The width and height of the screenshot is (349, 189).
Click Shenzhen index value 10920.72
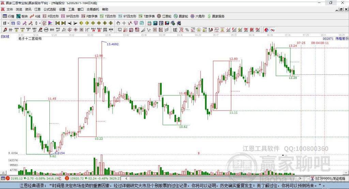pyautogui.click(x=77, y=178)
